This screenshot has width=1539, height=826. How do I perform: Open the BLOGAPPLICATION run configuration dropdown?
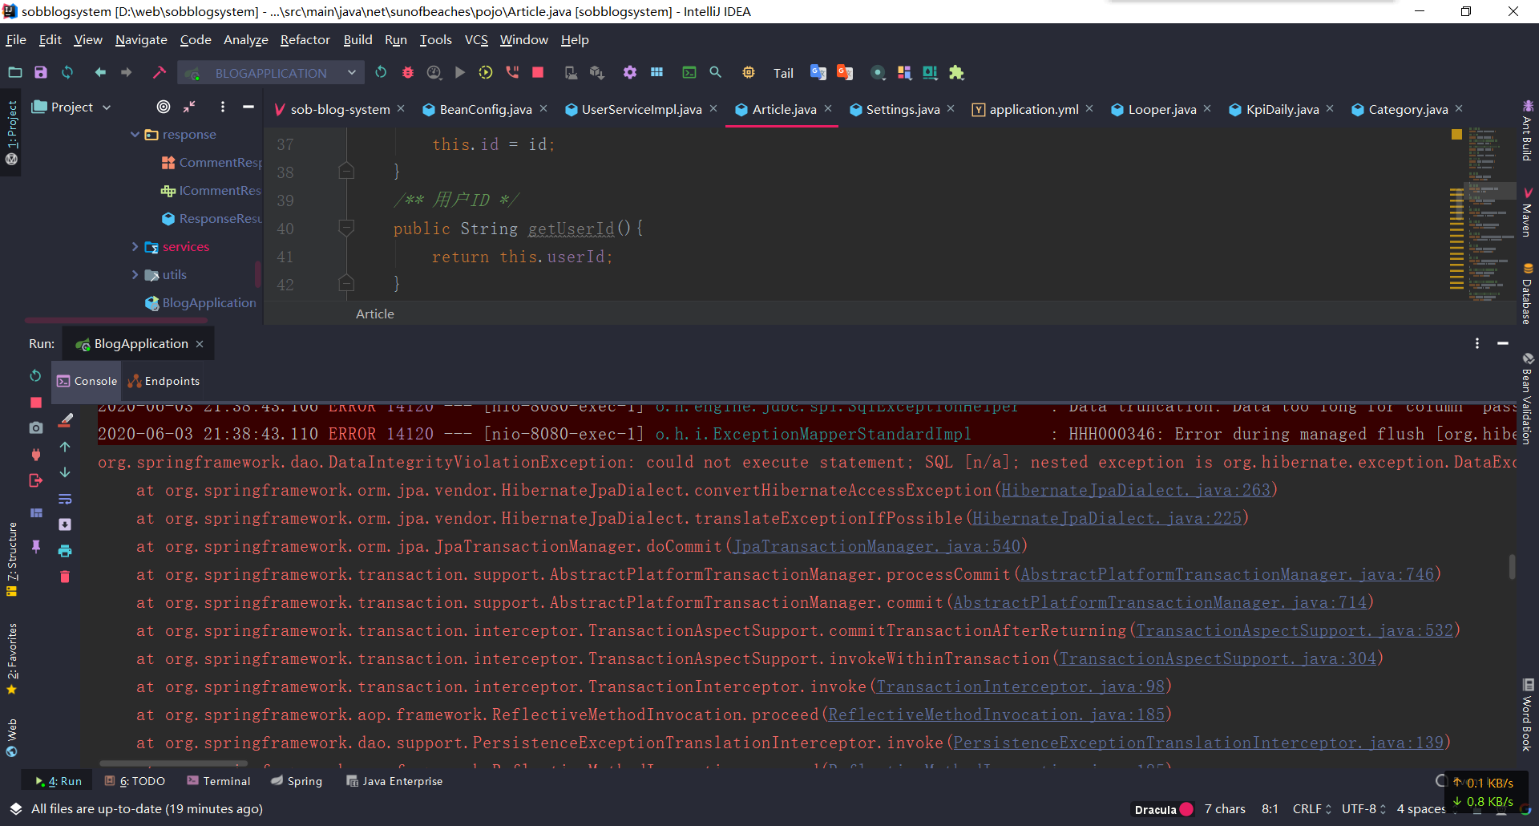(271, 73)
